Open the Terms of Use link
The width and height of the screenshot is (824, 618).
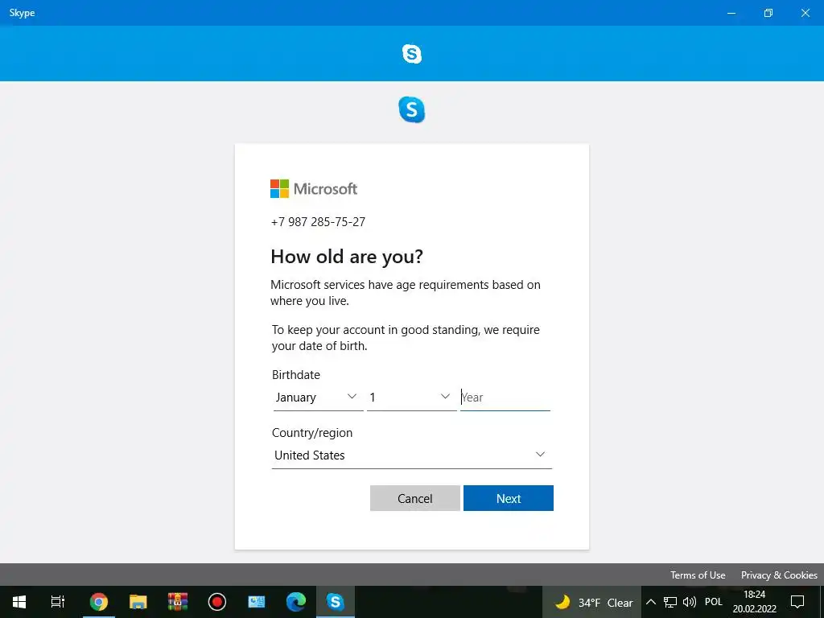(x=698, y=575)
